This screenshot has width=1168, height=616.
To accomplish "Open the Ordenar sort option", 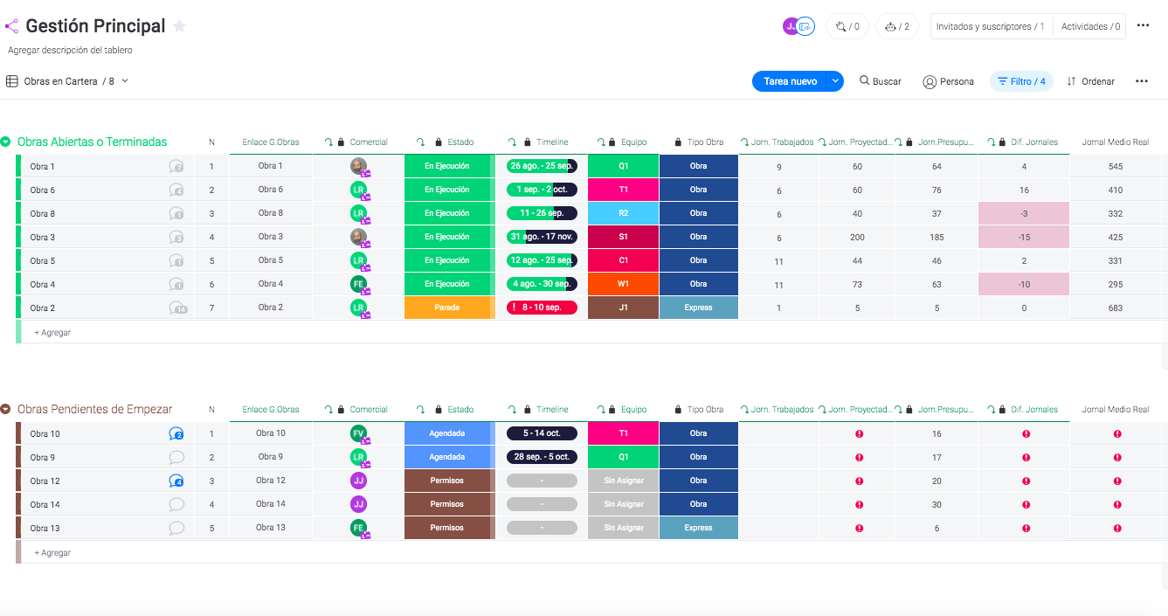I will [x=1091, y=81].
